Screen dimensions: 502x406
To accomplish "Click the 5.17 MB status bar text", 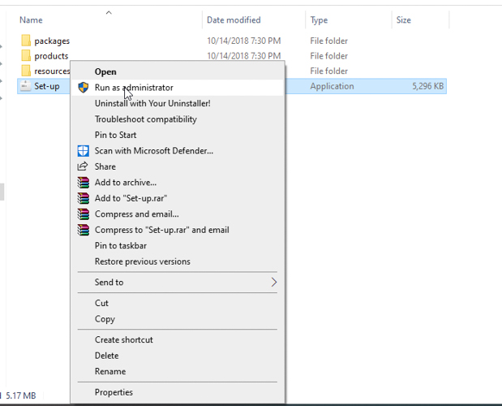I will (x=21, y=395).
